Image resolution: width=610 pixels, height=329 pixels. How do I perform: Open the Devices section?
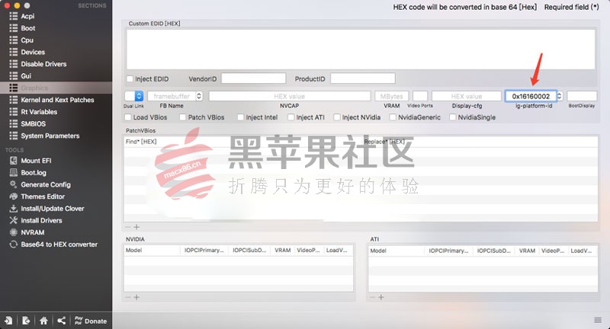[33, 52]
